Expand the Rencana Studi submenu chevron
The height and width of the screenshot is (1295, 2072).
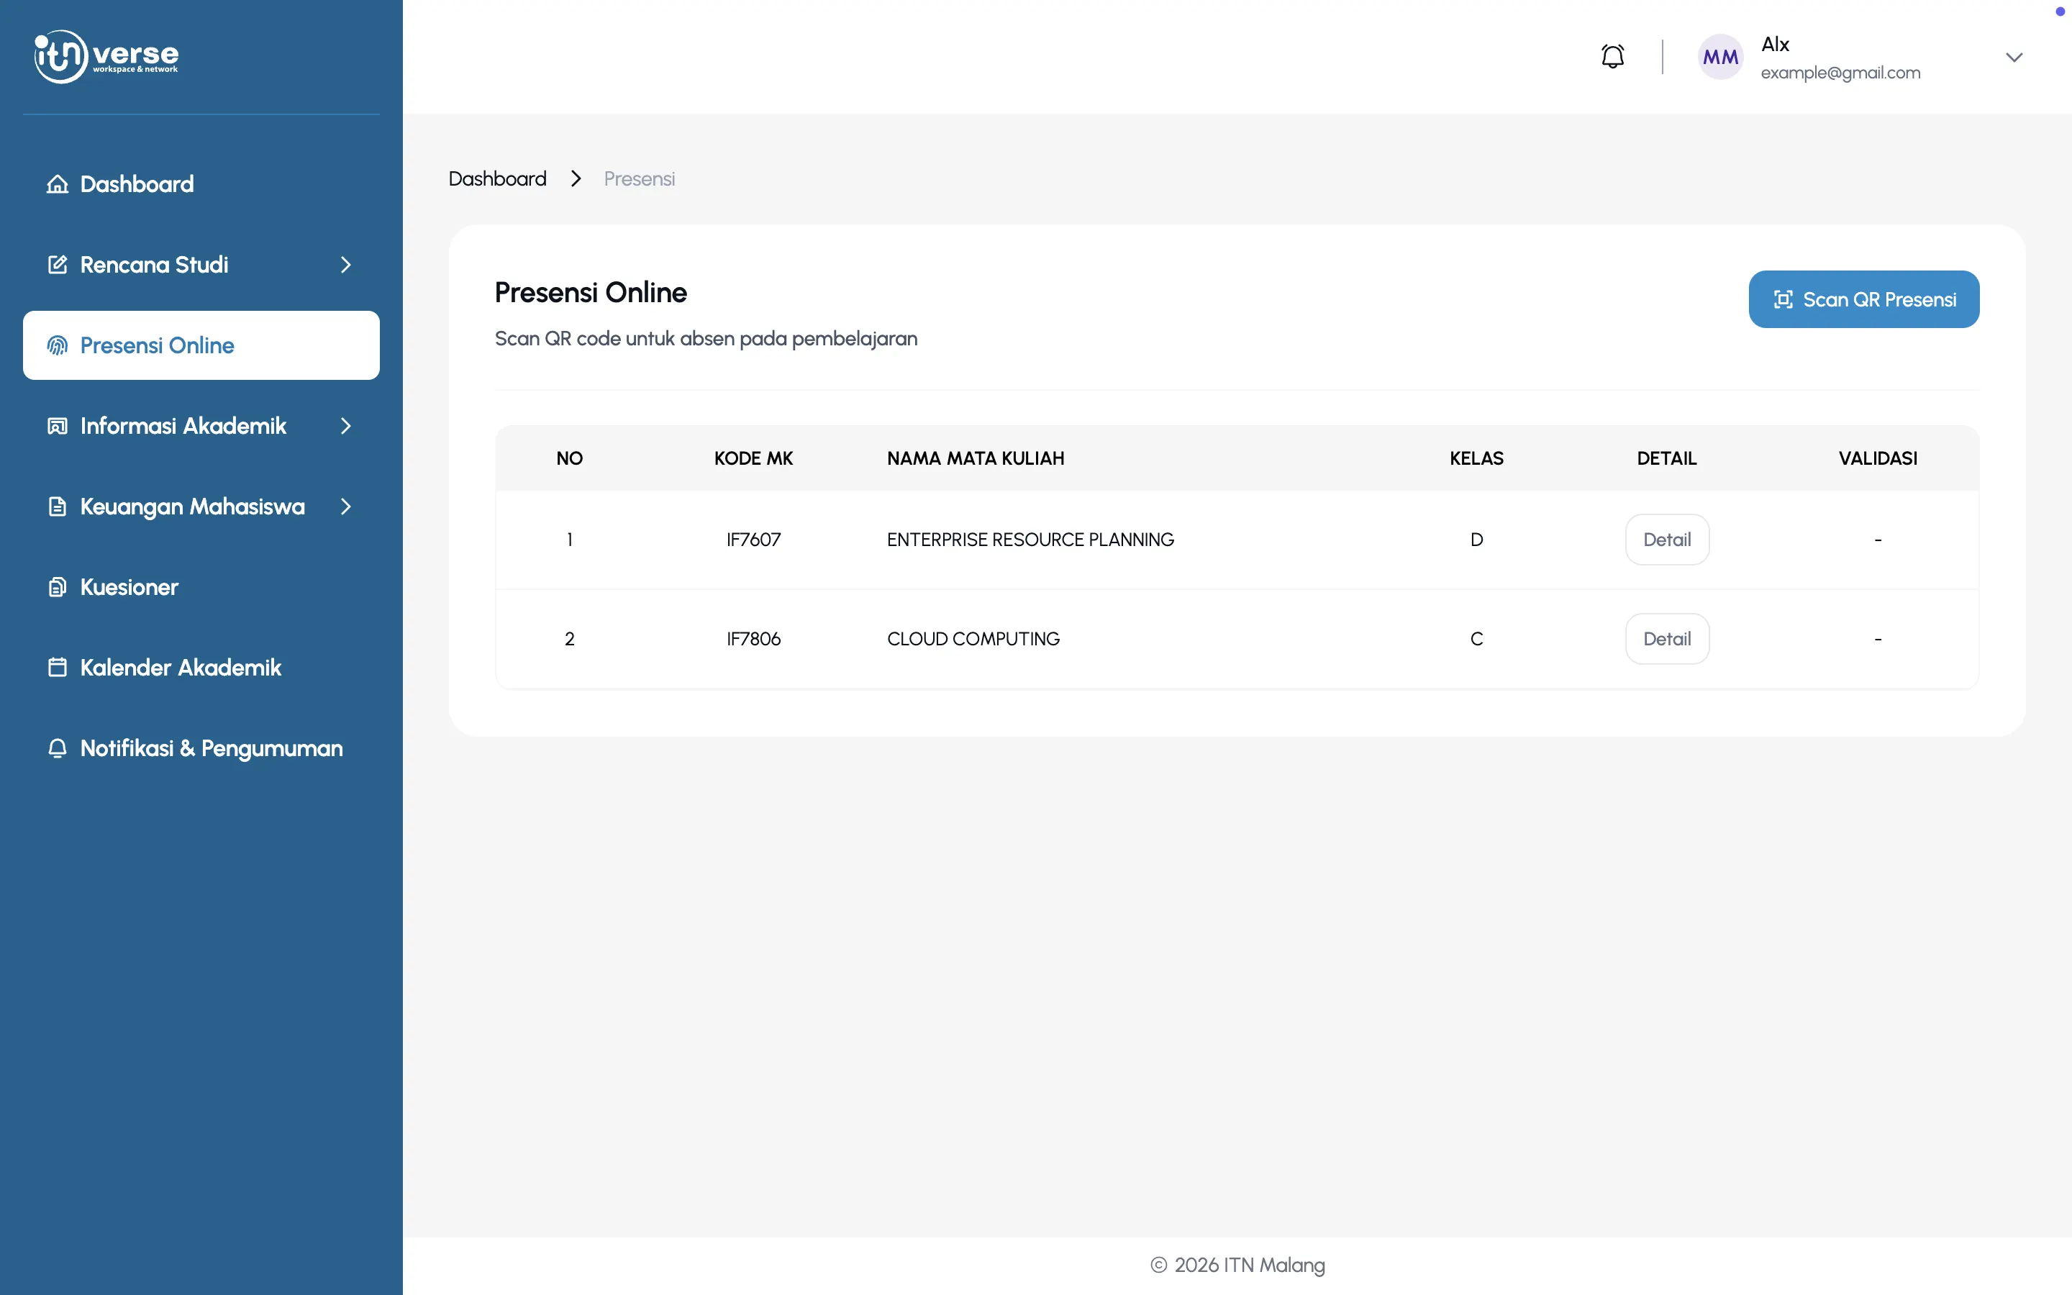pos(346,265)
